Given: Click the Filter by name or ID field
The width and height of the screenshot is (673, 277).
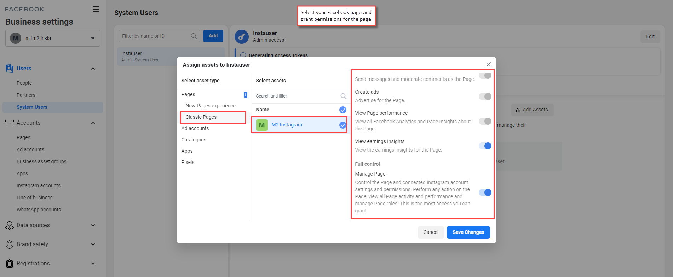Looking at the screenshot, I should click(x=159, y=36).
